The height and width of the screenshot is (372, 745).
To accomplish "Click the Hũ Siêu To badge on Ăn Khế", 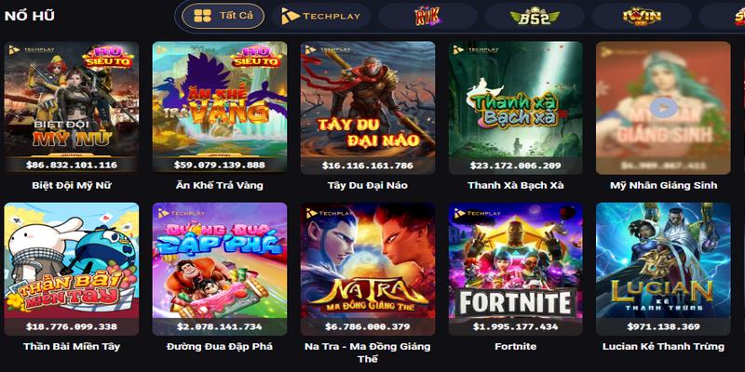I will click(x=257, y=56).
